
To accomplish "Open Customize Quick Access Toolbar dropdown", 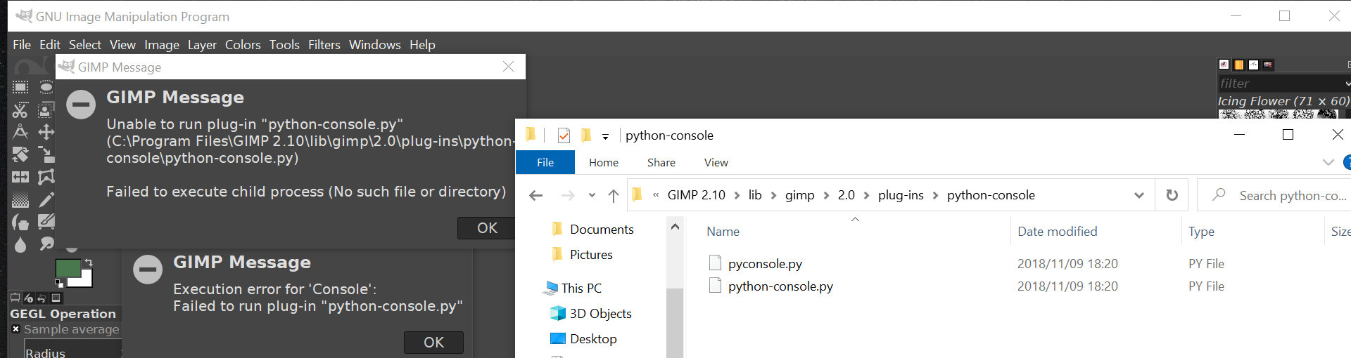I will tap(605, 137).
